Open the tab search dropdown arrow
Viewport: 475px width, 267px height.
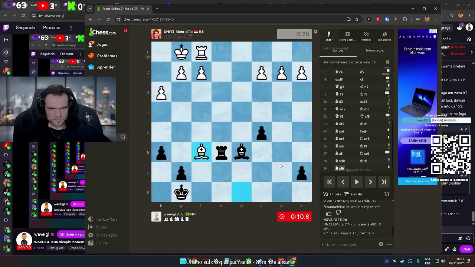pos(90,9)
